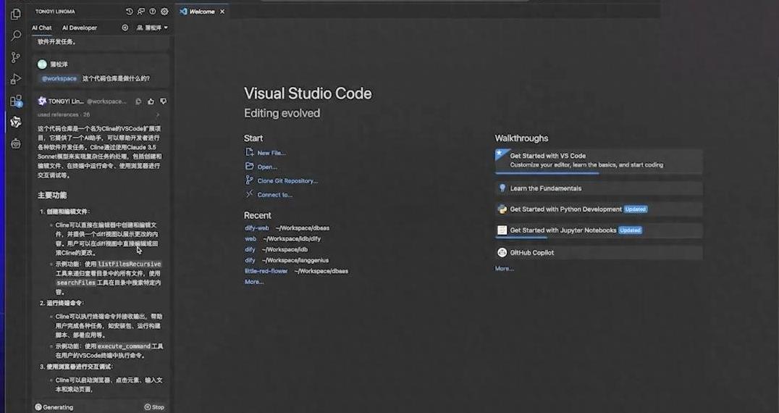The image size is (779, 413).
Task: Click the Clone Git Repository link
Action: click(287, 180)
